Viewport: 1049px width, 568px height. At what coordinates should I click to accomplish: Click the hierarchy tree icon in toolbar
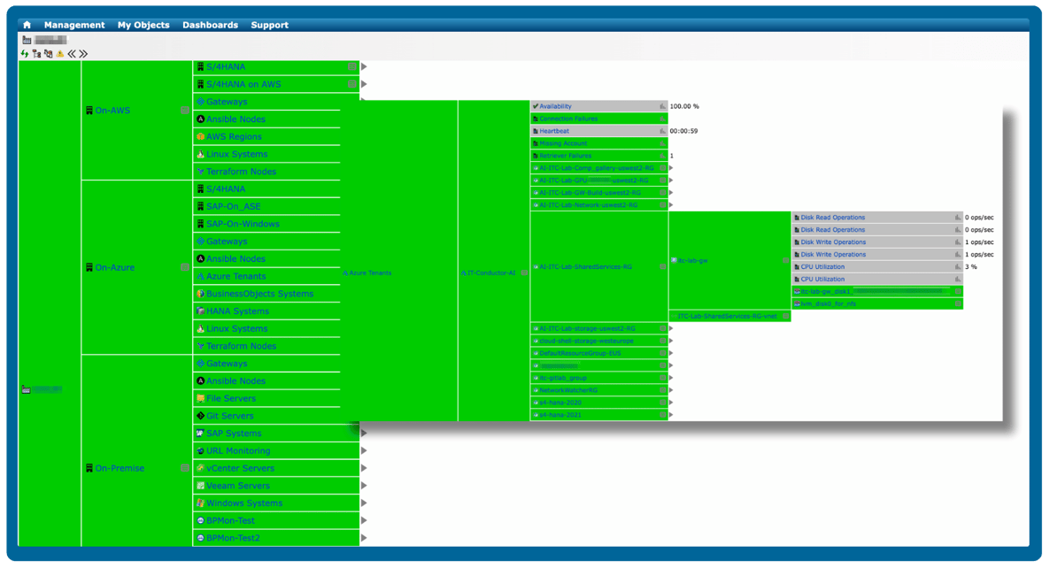pos(36,54)
